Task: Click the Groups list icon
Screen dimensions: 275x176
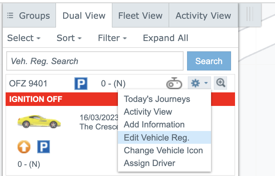Action: click(x=10, y=16)
